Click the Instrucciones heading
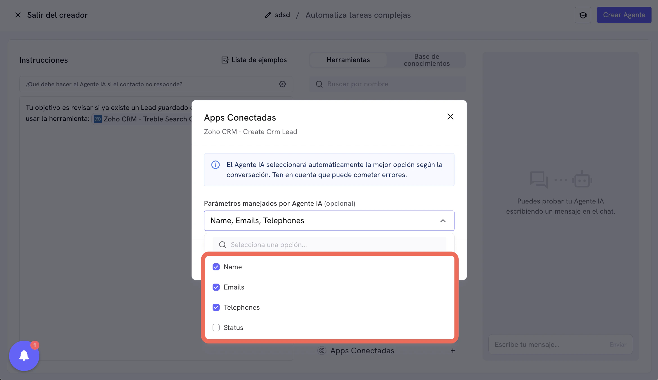The width and height of the screenshot is (658, 380). click(44, 60)
